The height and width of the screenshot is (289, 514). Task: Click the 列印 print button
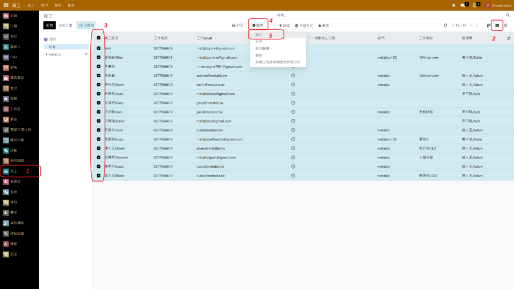coord(237,26)
